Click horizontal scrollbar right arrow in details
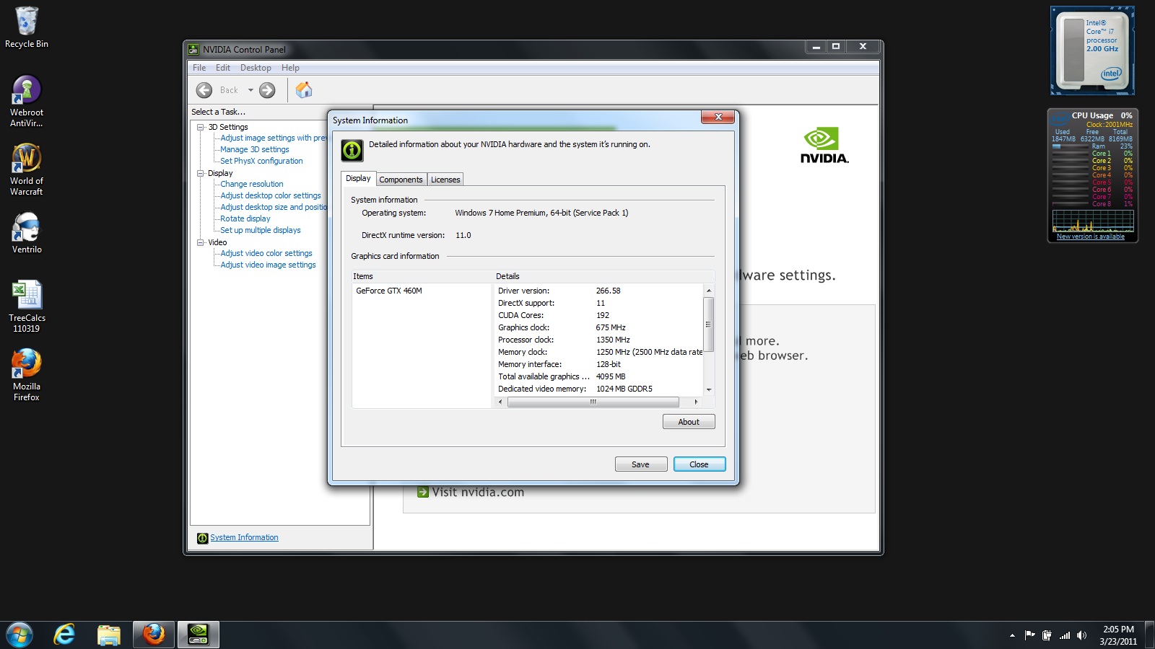Image resolution: width=1155 pixels, height=649 pixels. click(696, 402)
